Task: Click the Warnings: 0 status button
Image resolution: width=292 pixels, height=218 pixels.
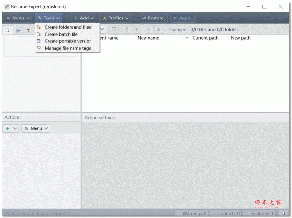Action: point(192,213)
